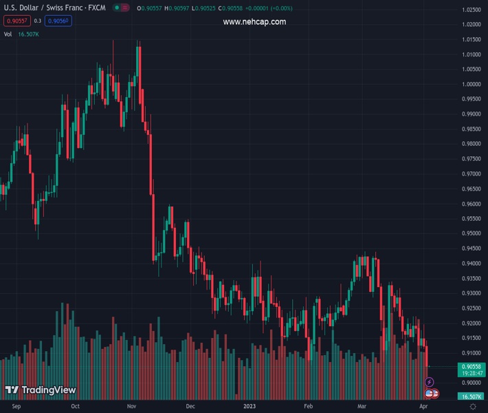The image size is (488, 413).
Task: Click the rear US flag economic event
Action: 436,394
